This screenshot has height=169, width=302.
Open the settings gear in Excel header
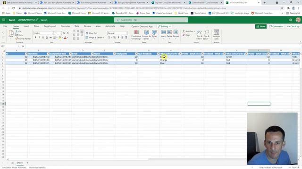click(291, 20)
